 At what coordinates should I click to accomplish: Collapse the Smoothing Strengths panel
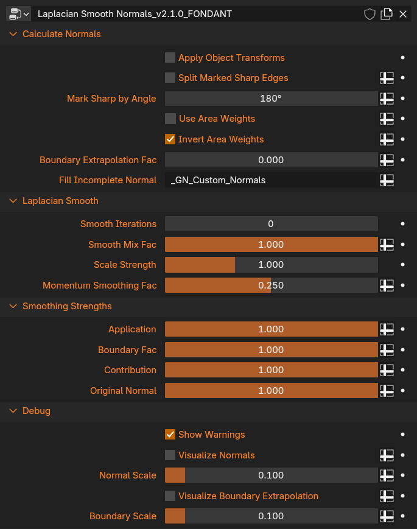pos(13,306)
